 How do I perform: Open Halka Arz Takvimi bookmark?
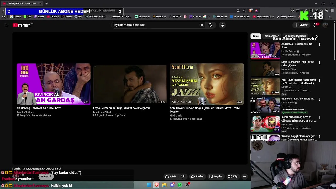click(240, 17)
